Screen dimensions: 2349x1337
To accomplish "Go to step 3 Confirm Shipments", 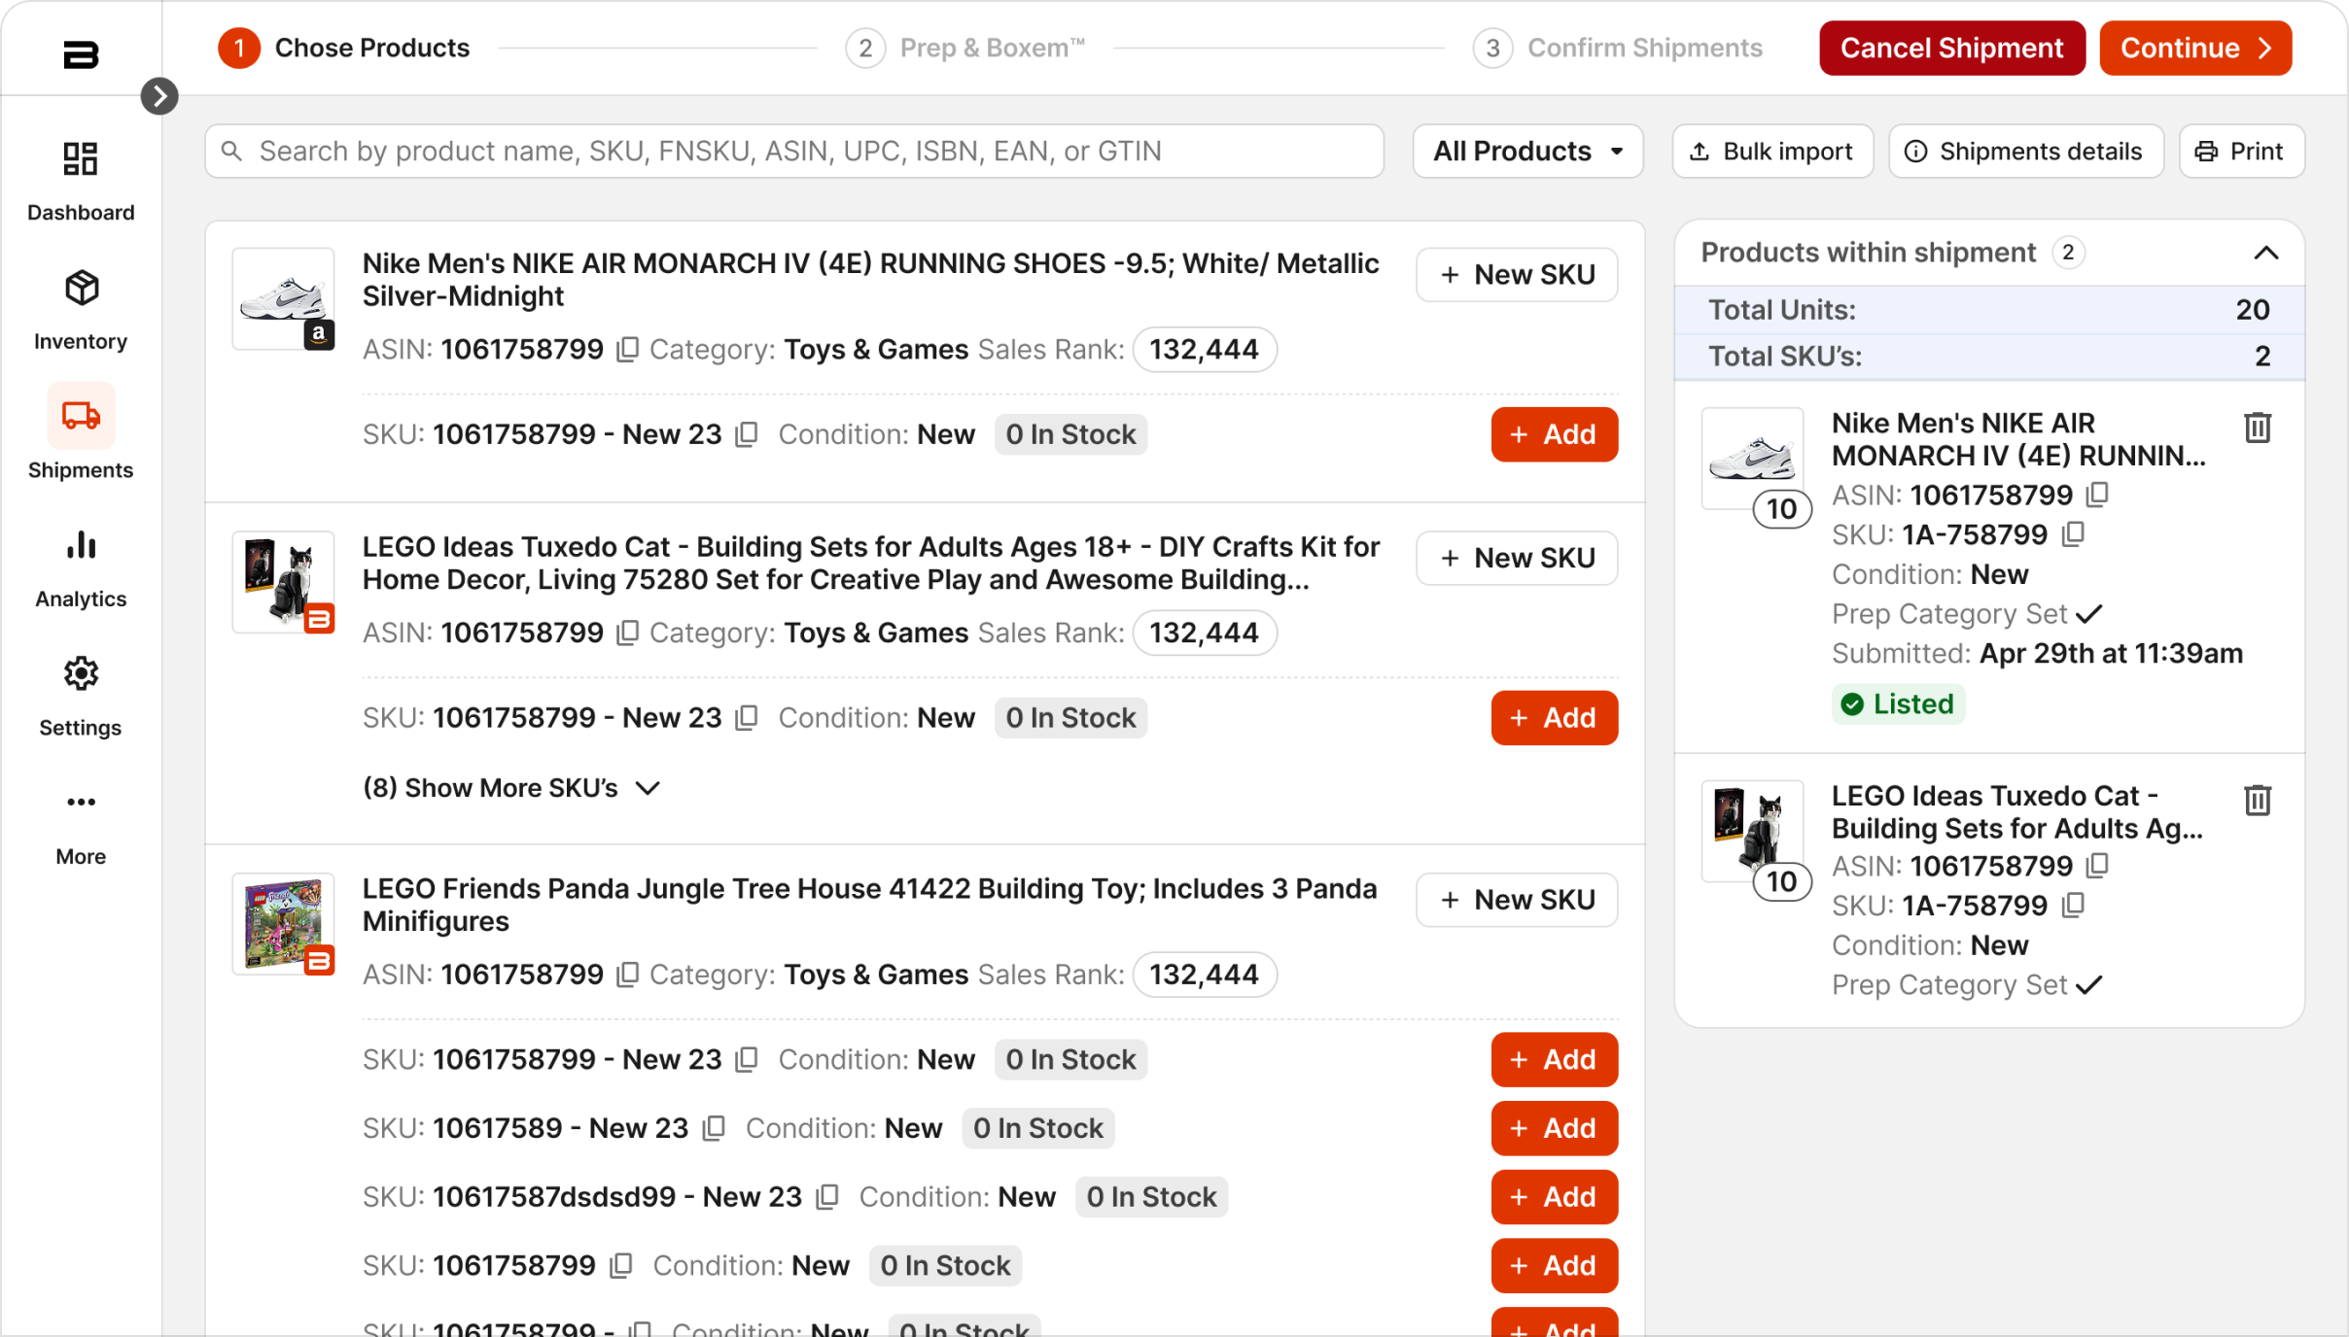I will coord(1617,48).
